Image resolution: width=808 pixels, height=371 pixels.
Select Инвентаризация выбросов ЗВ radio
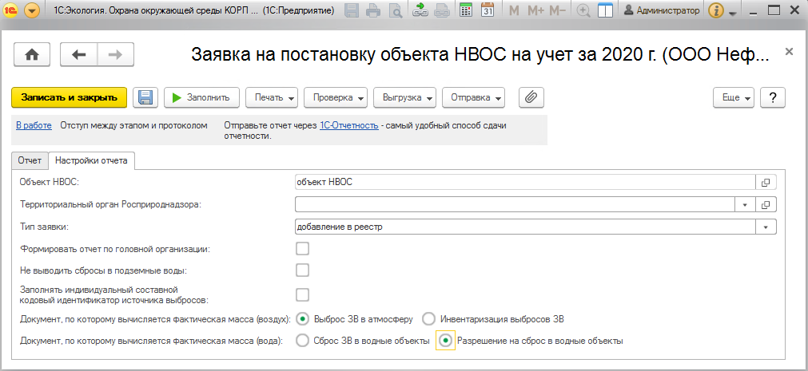(x=428, y=319)
